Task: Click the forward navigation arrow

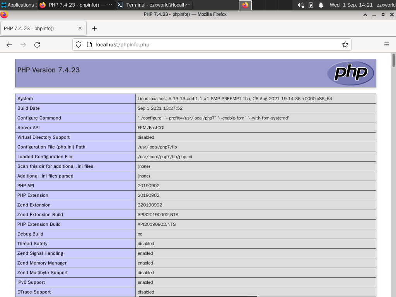Action: point(22,44)
